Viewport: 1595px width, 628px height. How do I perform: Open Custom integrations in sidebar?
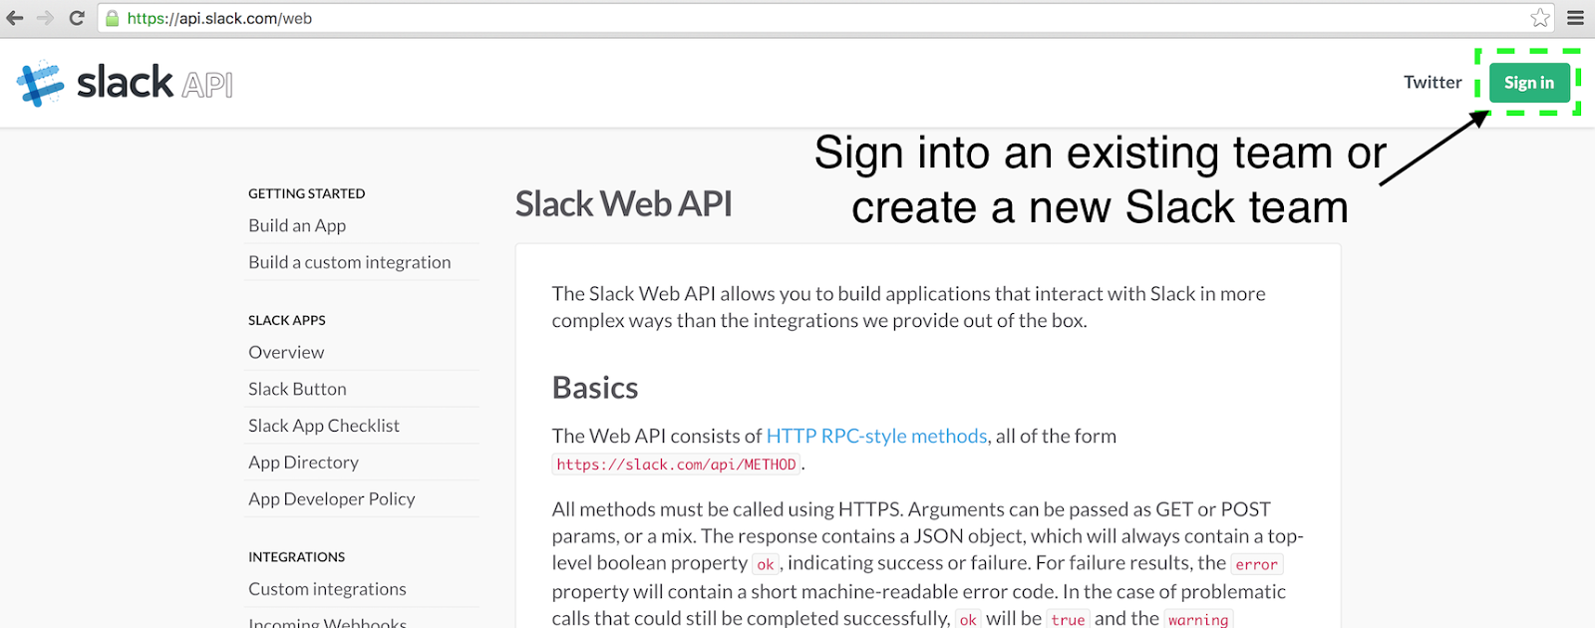coord(327,589)
